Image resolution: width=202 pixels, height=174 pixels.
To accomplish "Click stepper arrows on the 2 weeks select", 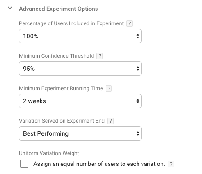I will (x=138, y=101).
